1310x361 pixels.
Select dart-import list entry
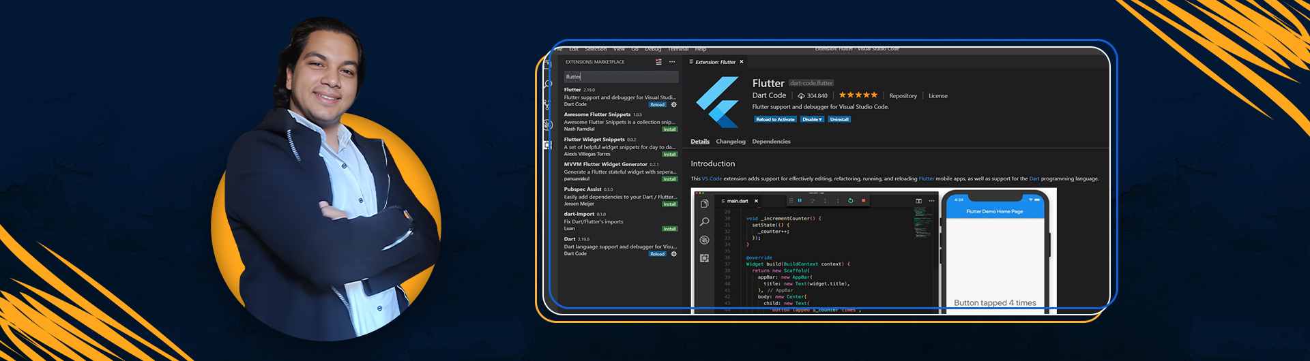click(x=620, y=221)
